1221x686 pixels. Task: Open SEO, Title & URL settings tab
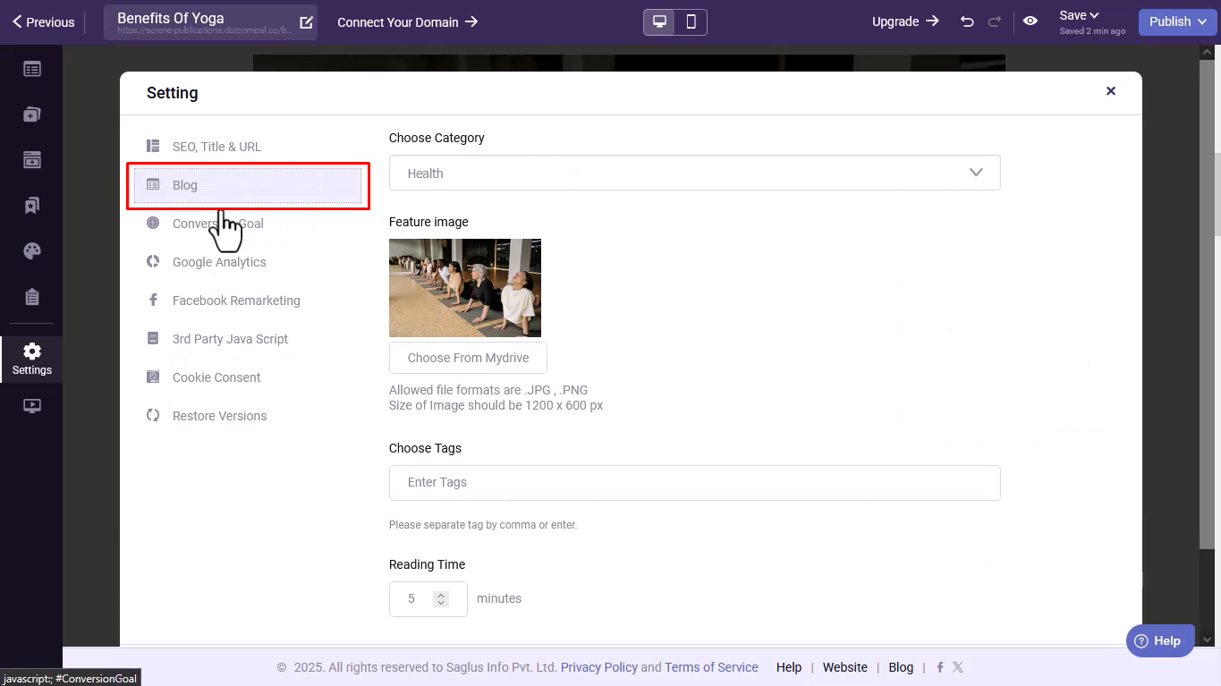[x=216, y=147]
